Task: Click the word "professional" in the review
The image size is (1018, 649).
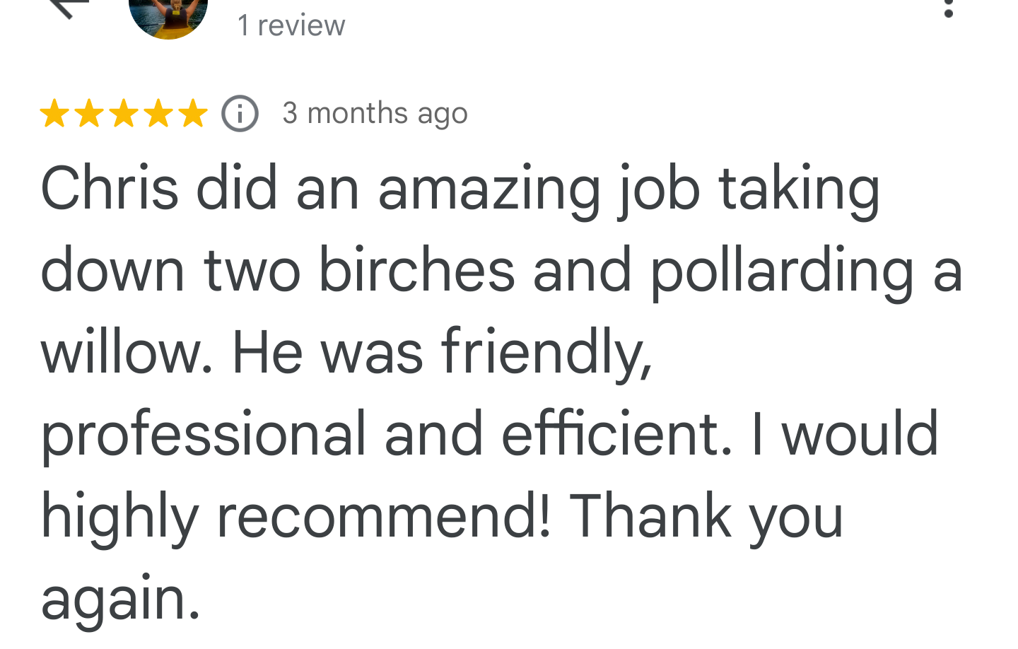Action: pos(204,435)
